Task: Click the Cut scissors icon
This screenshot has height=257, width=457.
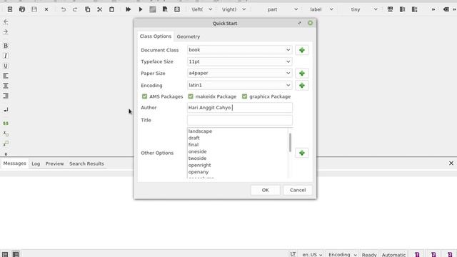Action: coord(100,9)
